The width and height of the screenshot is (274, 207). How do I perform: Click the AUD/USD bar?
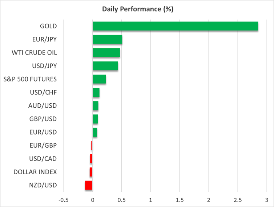point(95,106)
